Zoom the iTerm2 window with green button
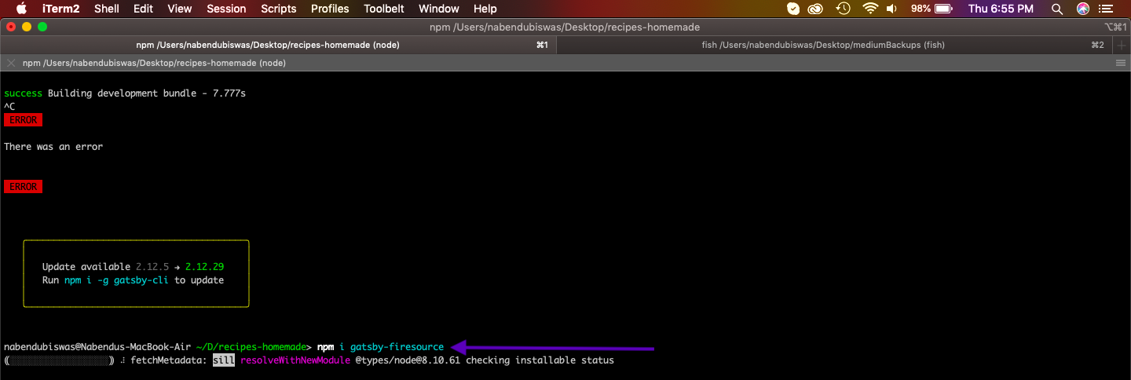Screen dimensions: 1131x380 pyautogui.click(x=42, y=27)
